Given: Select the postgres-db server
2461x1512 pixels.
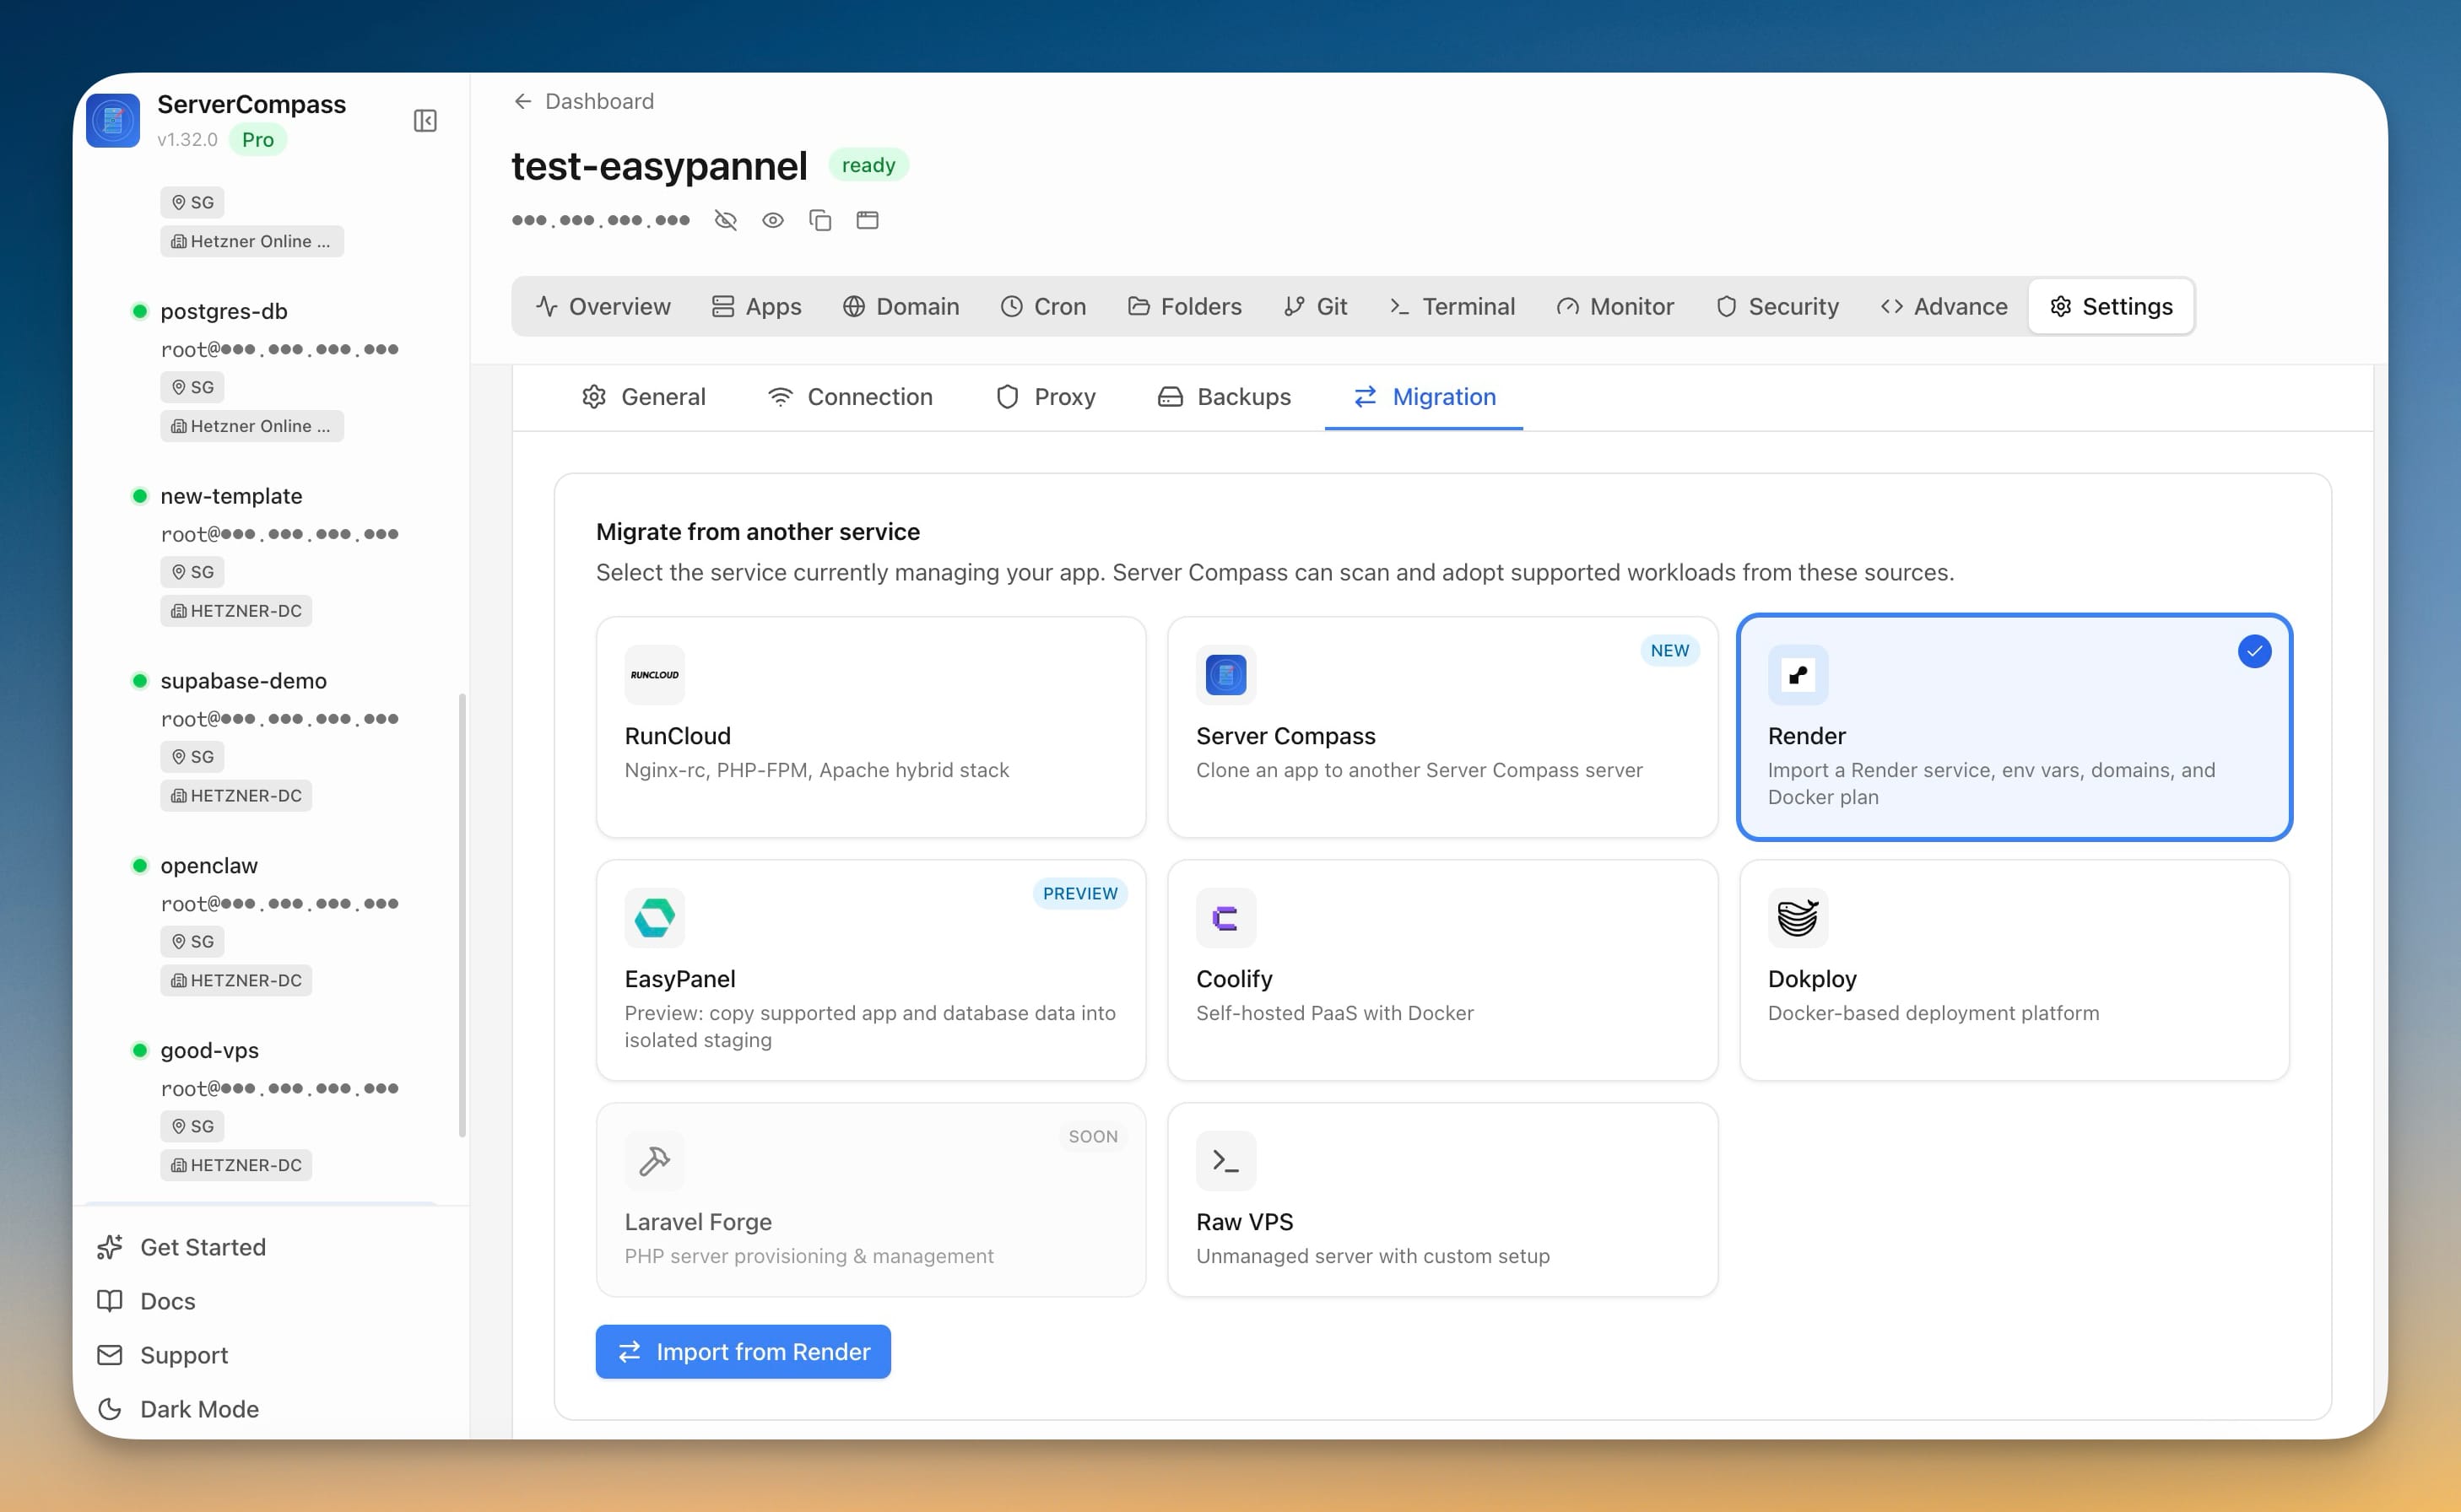Looking at the screenshot, I should [224, 311].
